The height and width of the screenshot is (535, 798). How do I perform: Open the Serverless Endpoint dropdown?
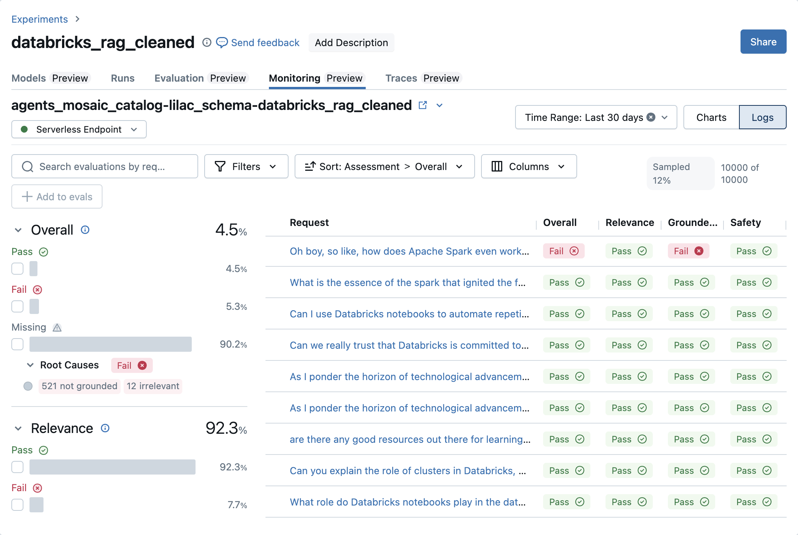pyautogui.click(x=79, y=129)
